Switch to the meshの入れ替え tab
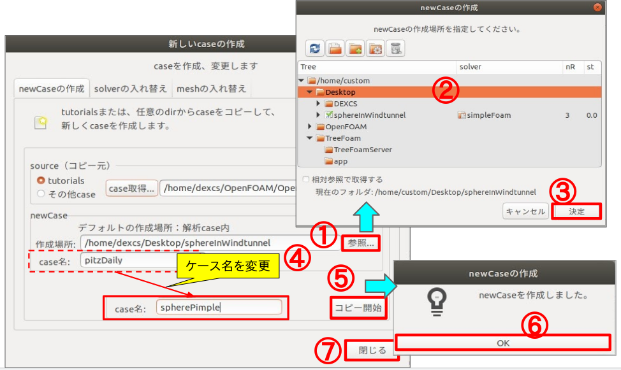 click(211, 89)
